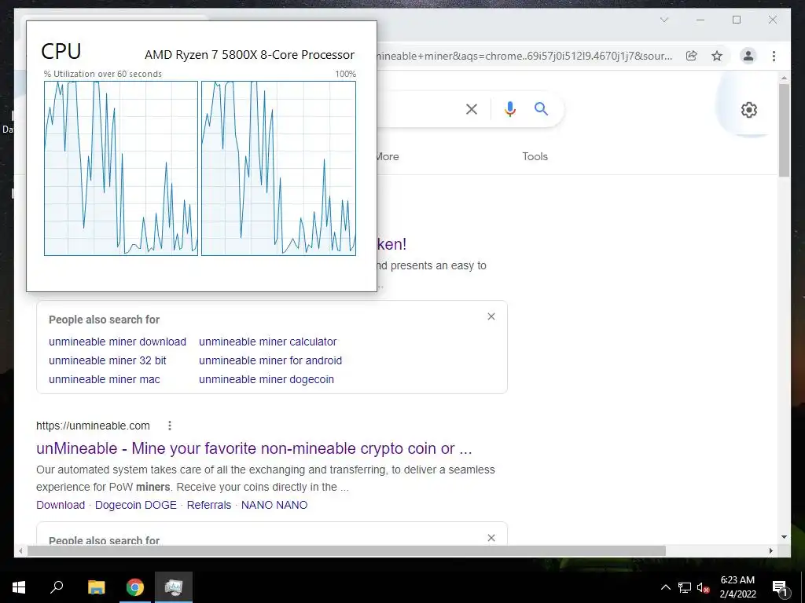Click the vertical scrollbar thumb

pos(784,130)
